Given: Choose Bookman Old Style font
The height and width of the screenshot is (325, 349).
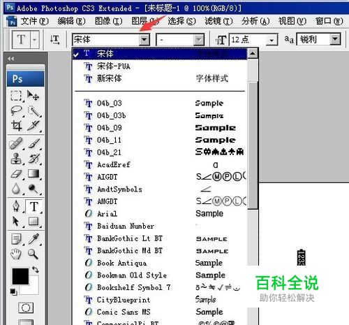Looking at the screenshot, I should pyautogui.click(x=159, y=275).
